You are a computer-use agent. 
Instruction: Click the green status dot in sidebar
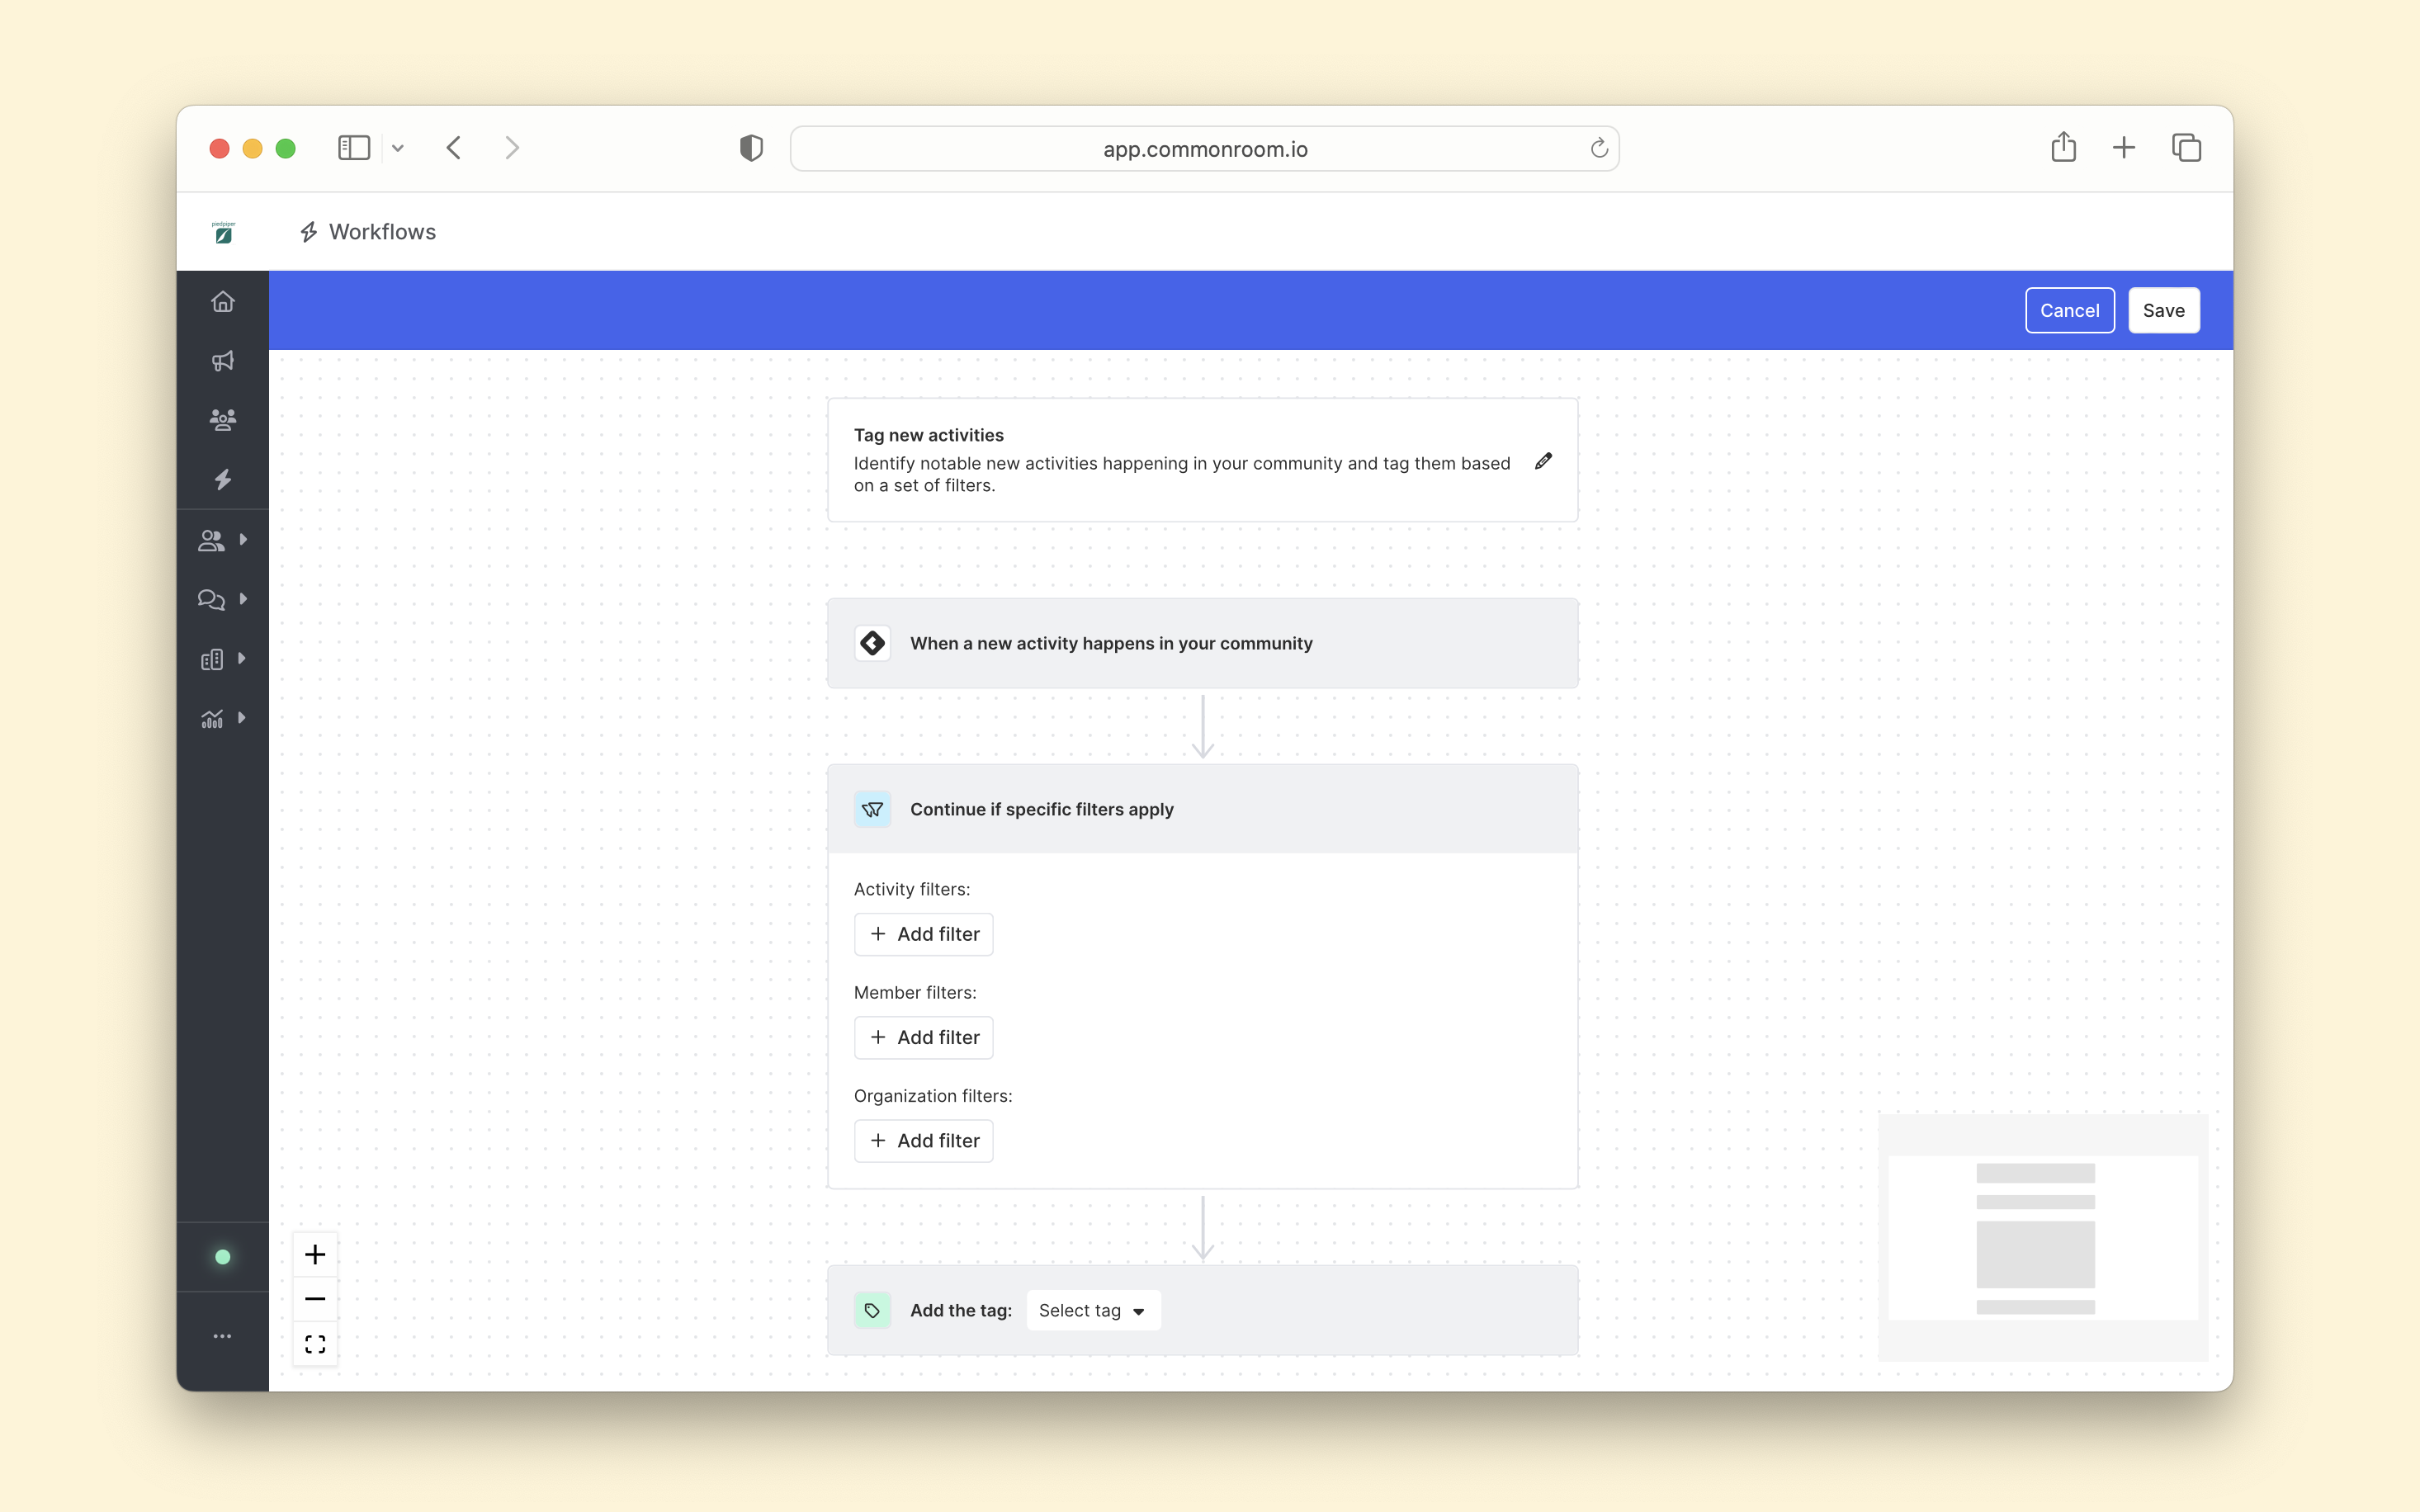222,1257
